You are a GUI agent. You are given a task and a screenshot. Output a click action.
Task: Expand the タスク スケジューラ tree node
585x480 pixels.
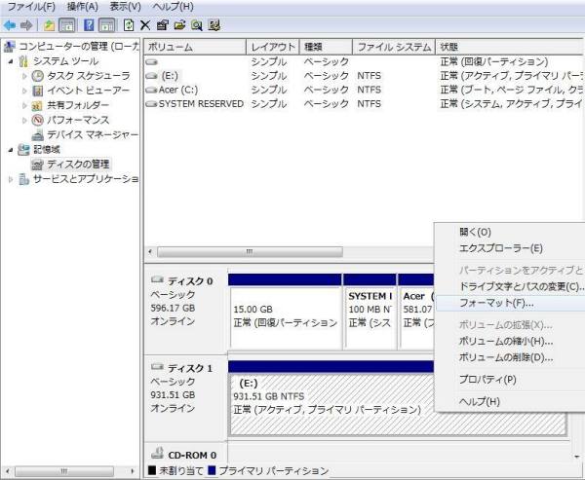(x=25, y=76)
